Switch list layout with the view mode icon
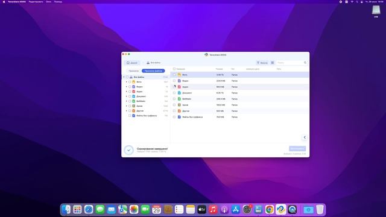This screenshot has height=217, width=386. [273, 63]
